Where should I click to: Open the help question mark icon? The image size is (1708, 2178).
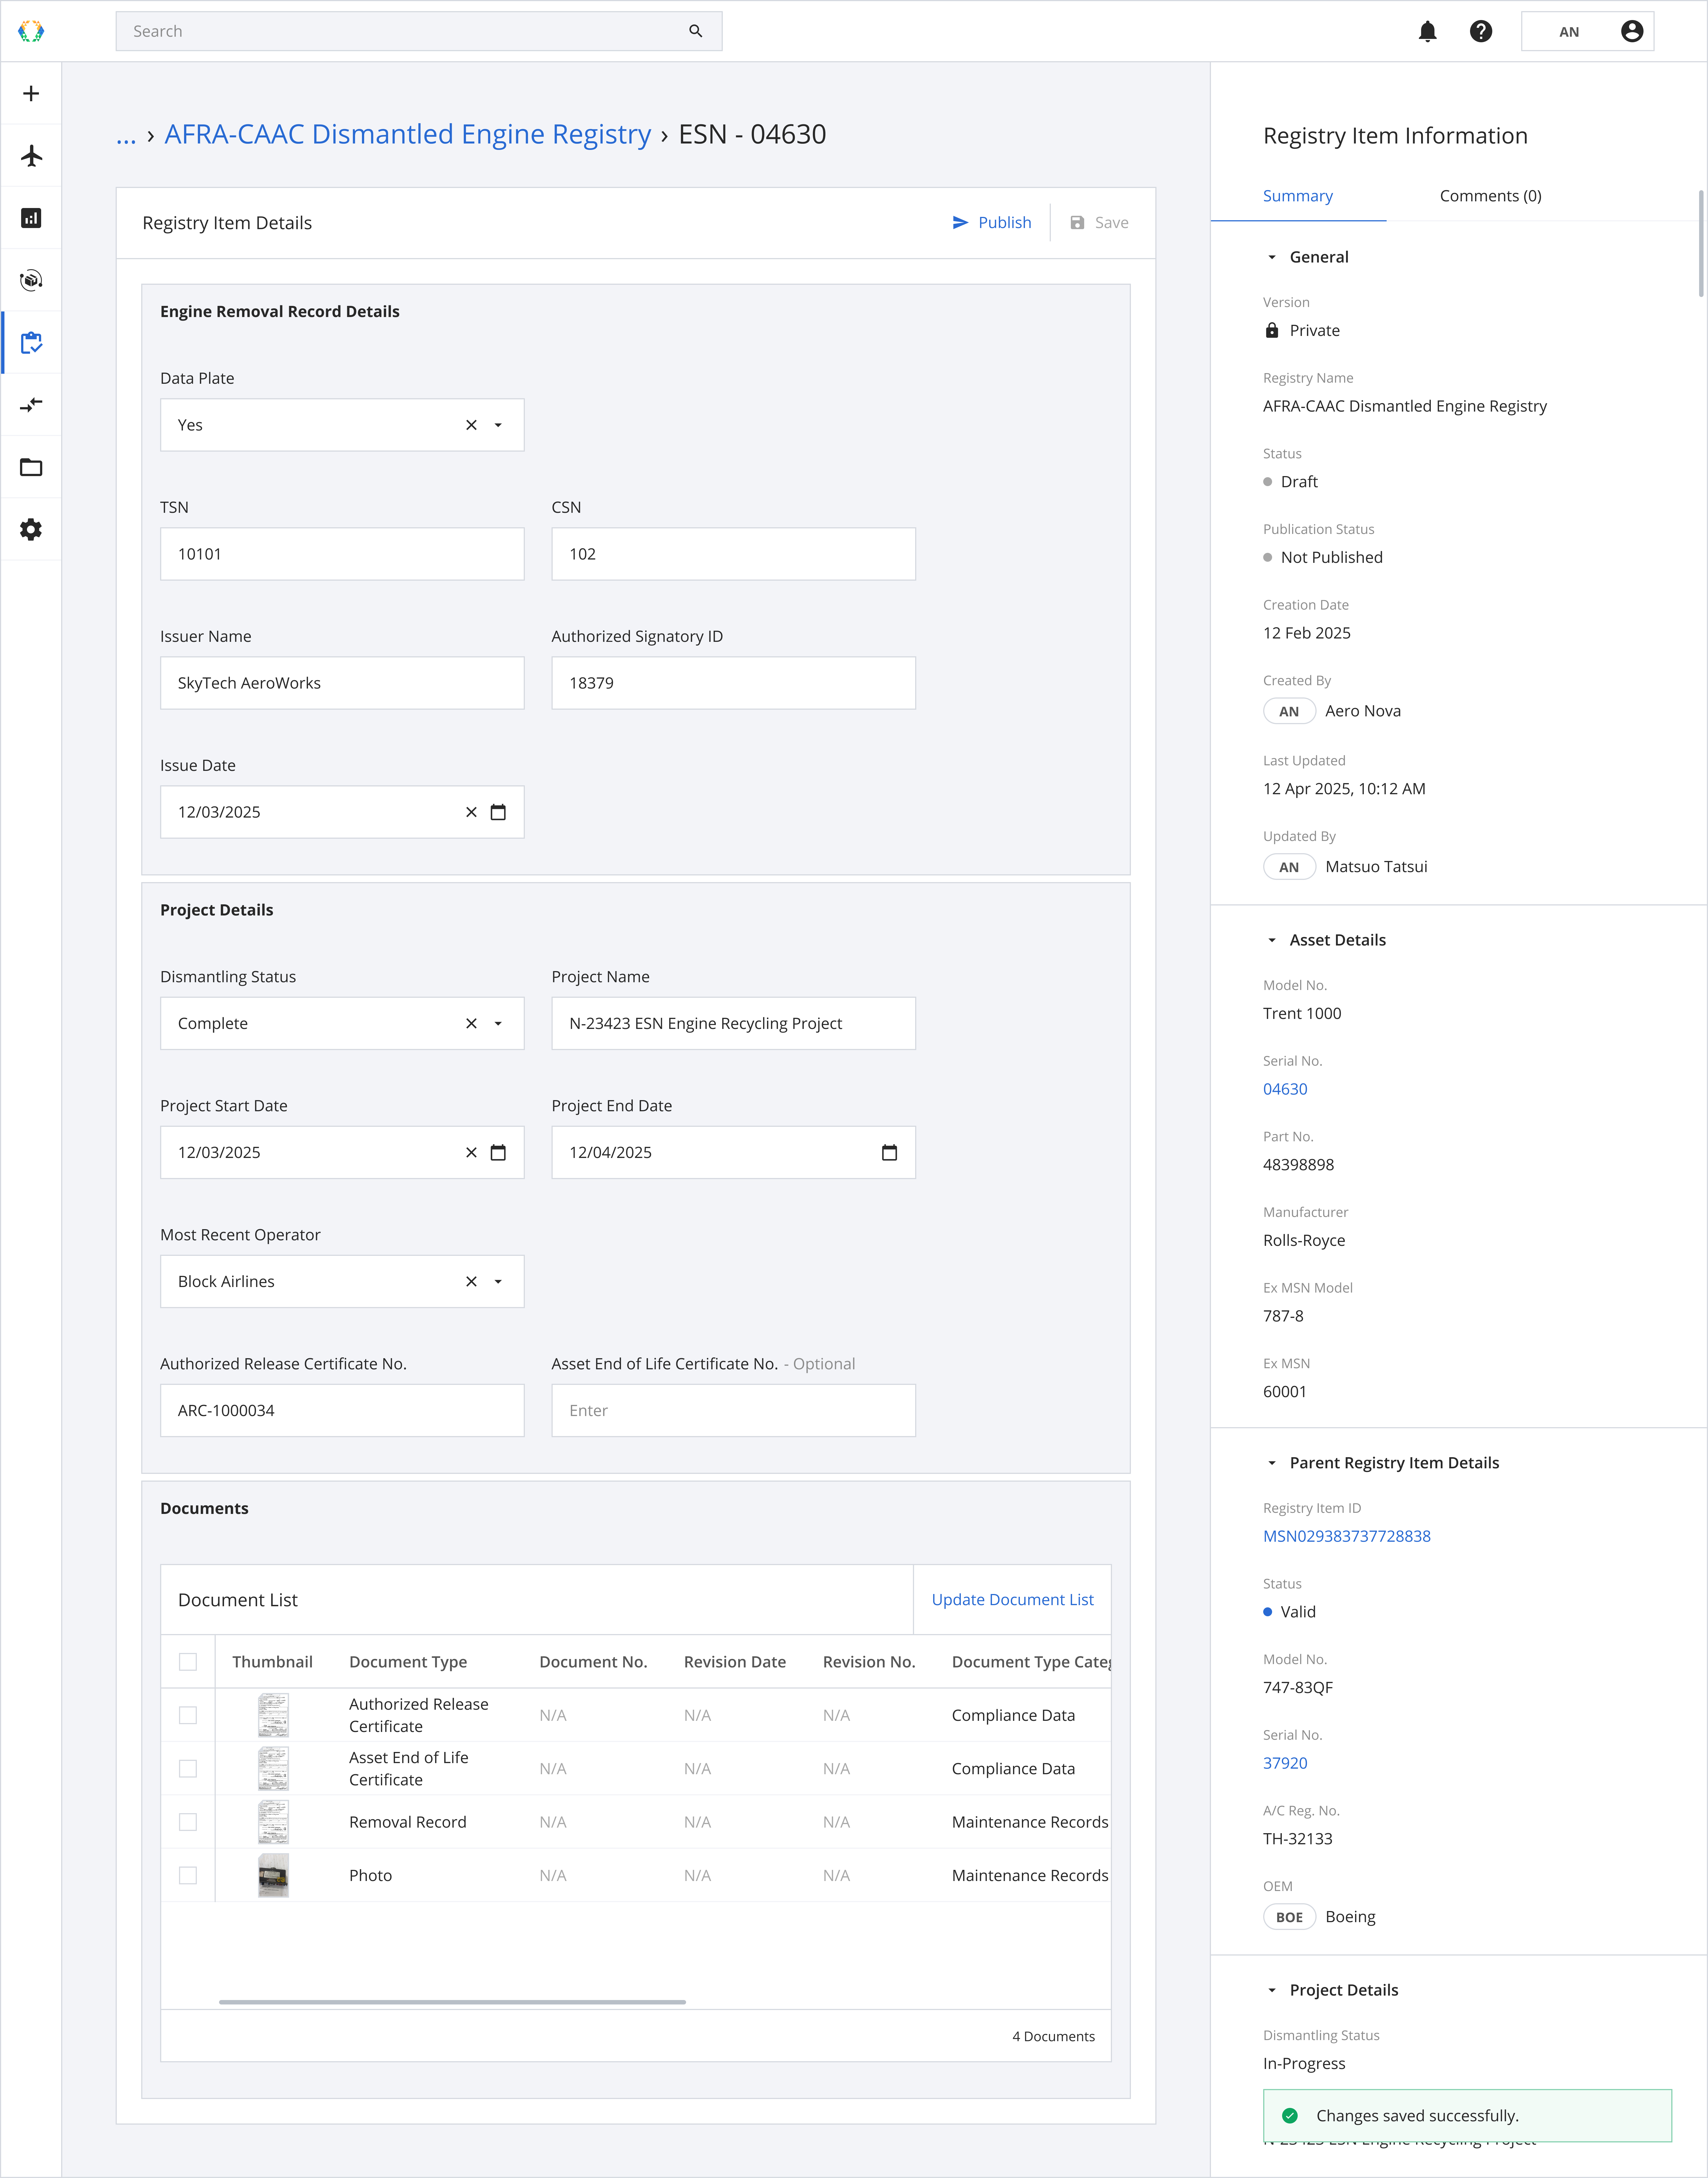pyautogui.click(x=1481, y=31)
